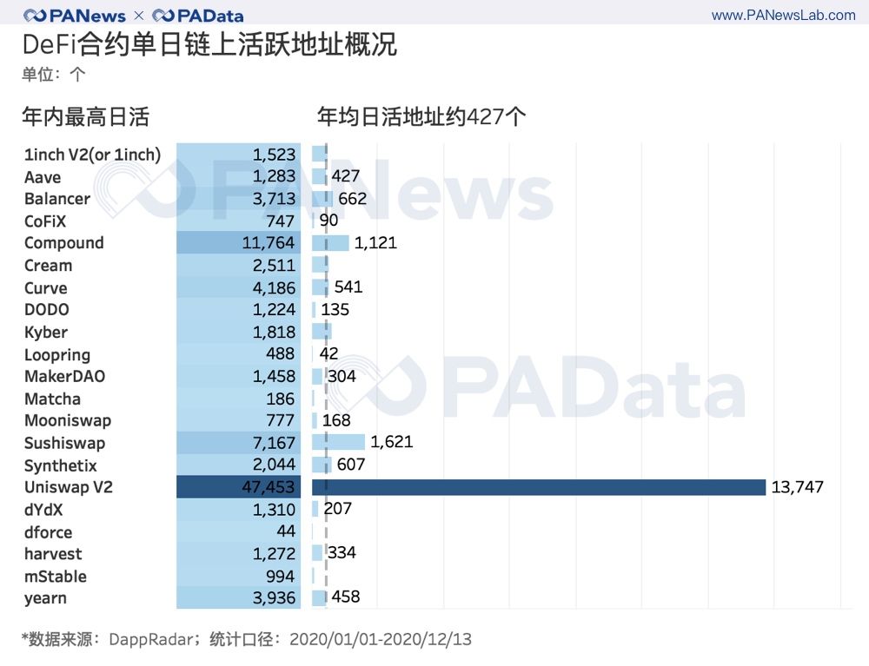Viewport: 869px width, 666px height.
Task: Select the Aave row label
Action: [x=43, y=177]
